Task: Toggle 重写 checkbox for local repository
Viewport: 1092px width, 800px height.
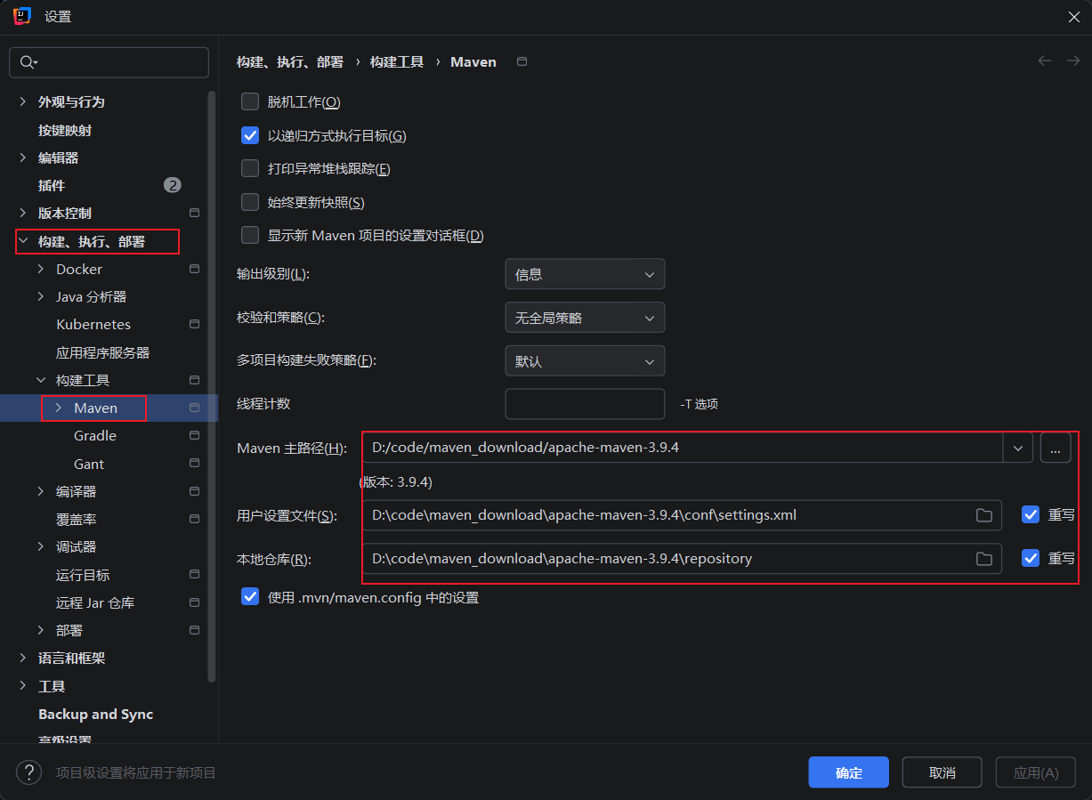Action: point(1031,558)
